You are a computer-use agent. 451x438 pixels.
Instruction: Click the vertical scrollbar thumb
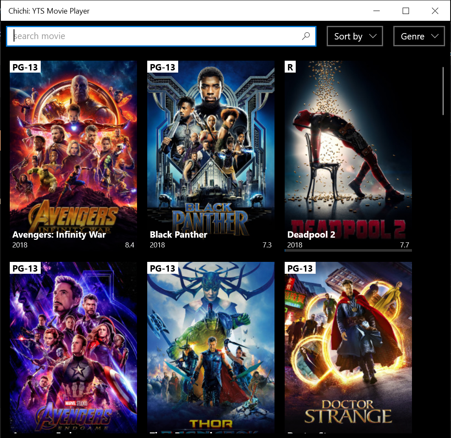(443, 91)
